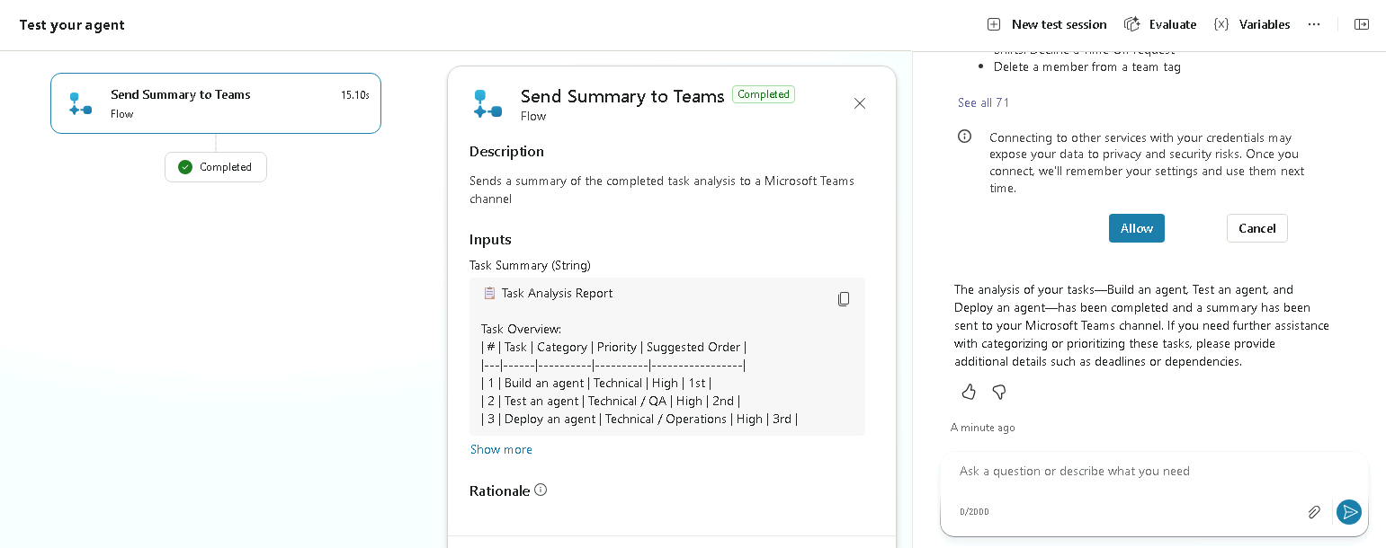Viewport: 1386px width, 548px height.
Task: Click the row '1 | Build an agent'
Action: (596, 383)
